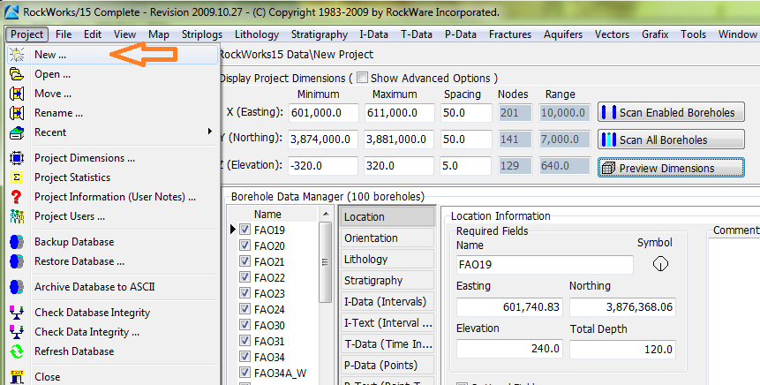Select the Location tab

[x=387, y=216]
